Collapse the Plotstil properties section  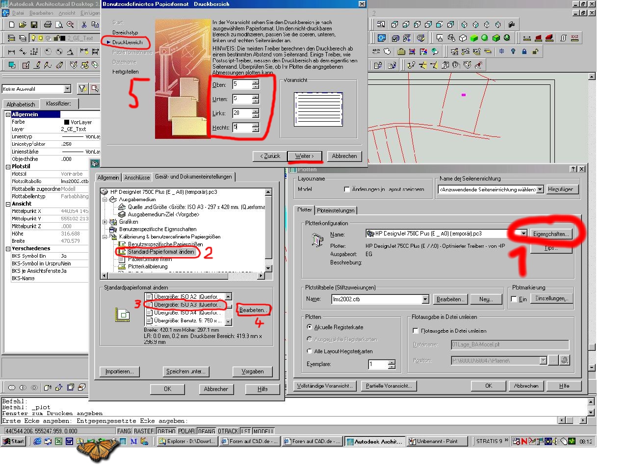pos(8,167)
